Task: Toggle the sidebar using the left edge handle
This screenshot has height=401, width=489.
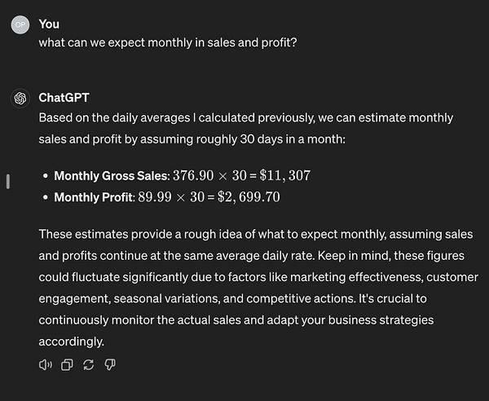Action: click(x=7, y=181)
